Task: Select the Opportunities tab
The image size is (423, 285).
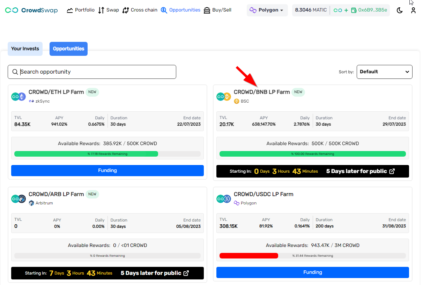Action: pyautogui.click(x=68, y=49)
